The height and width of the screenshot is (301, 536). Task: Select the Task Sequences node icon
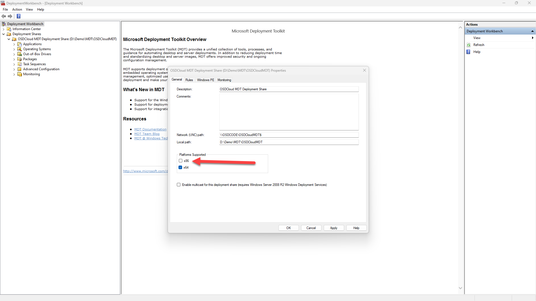(20, 64)
